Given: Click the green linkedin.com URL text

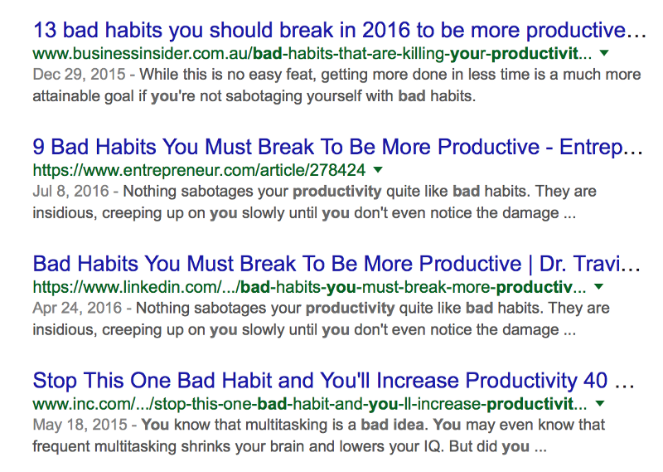Looking at the screenshot, I should 309,288.
